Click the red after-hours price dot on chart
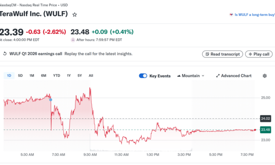Image resolution: width=275 pixels, height=165 pixels. 255,130
